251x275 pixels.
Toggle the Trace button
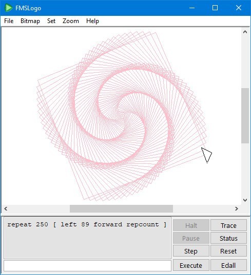pyautogui.click(x=228, y=225)
